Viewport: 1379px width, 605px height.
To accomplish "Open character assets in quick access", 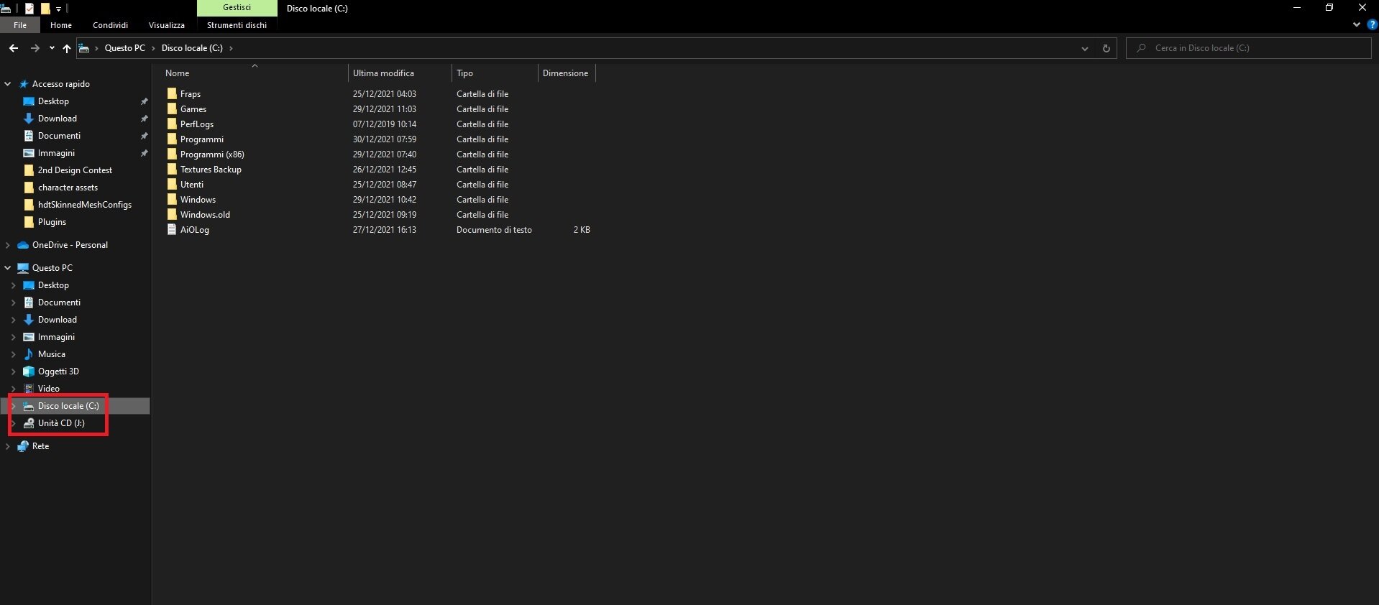I will [x=68, y=188].
